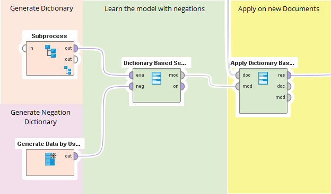The height and width of the screenshot is (194, 331).
Task: Click the Subprocess operator tree icon
Action: [x=50, y=51]
